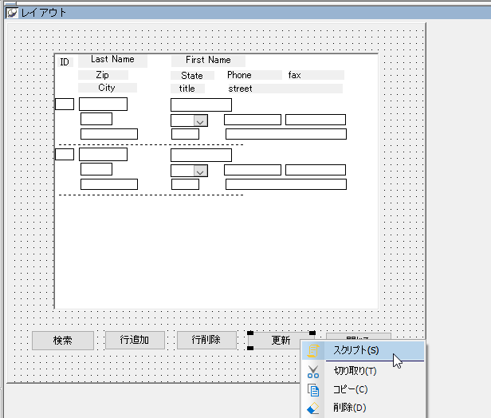Select the Last Name column header label

tap(112, 60)
